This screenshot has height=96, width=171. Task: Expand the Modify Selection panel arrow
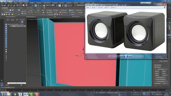[35, 17]
